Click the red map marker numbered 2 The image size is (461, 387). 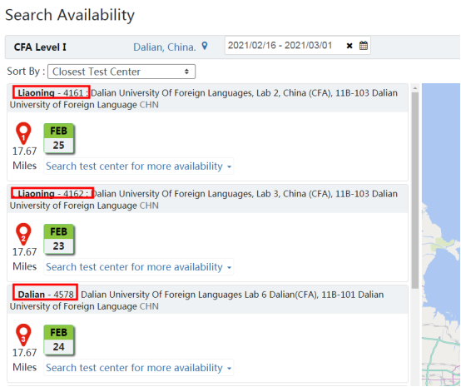point(23,234)
